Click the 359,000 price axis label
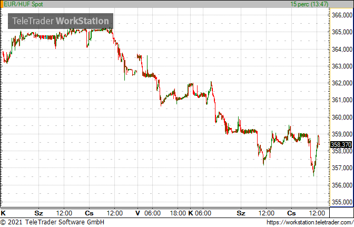Viewport: 354px width, 227px height. click(342, 134)
